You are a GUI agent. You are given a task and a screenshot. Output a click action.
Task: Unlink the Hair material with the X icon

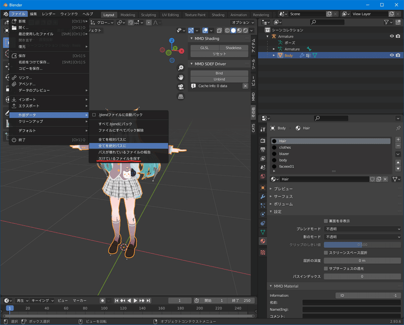(385, 179)
